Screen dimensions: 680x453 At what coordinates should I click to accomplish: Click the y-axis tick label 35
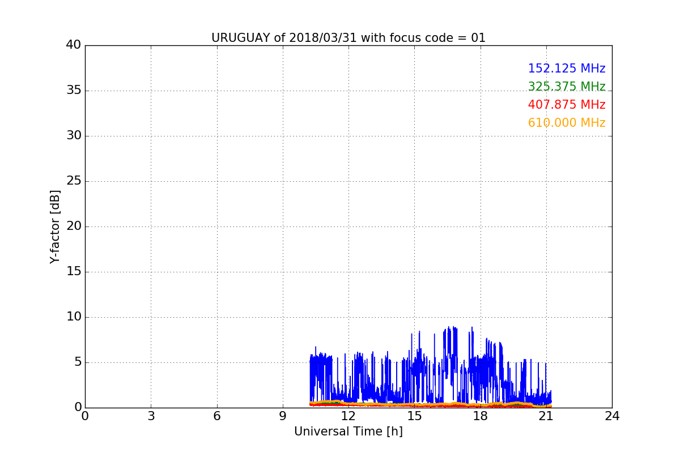[x=74, y=91]
